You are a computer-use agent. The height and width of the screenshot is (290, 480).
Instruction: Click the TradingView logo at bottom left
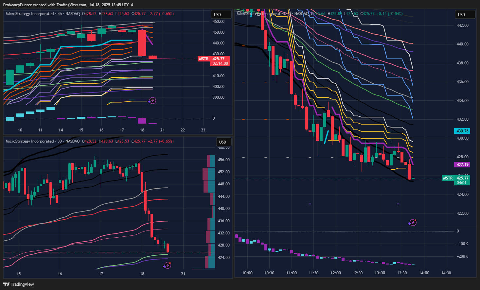[19, 284]
